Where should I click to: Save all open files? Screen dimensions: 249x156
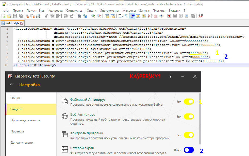(x=21, y=16)
